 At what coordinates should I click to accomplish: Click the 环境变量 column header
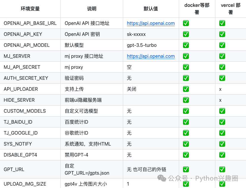coord(31,9)
